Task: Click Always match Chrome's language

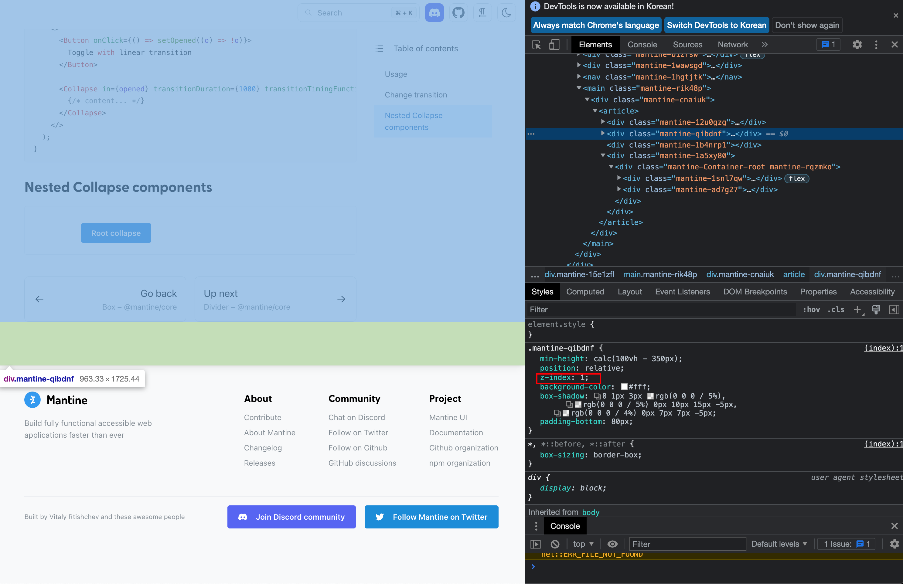Action: click(596, 25)
